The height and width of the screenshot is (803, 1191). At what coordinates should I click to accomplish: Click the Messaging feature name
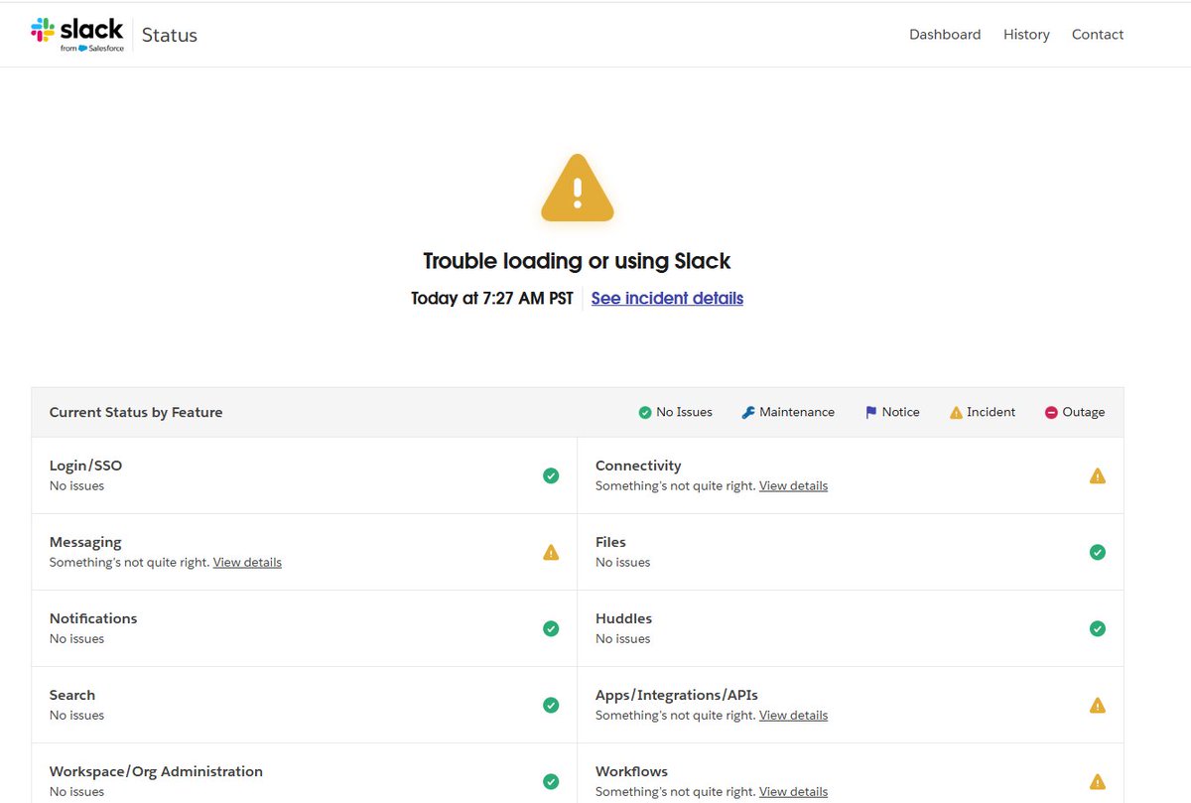tap(85, 542)
